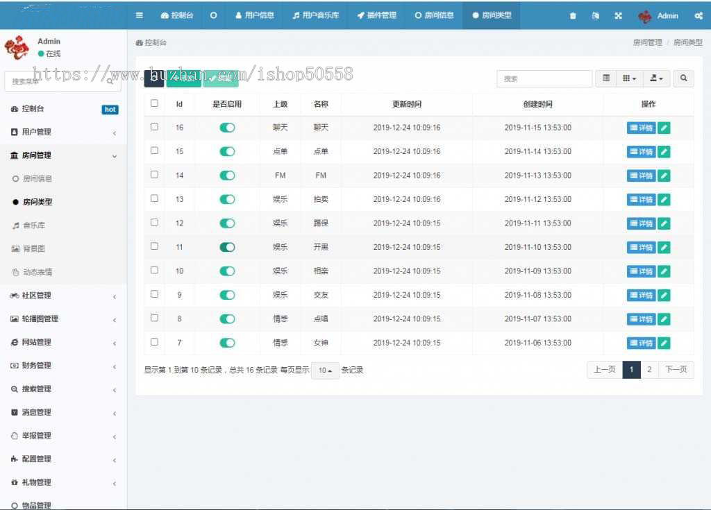Collapse 房间管理 sidebar menu
Viewport: 711px width, 510px height.
coord(63,155)
